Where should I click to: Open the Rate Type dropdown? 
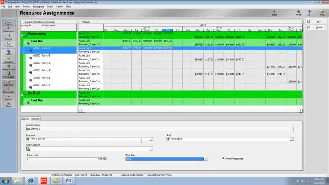coord(205,159)
